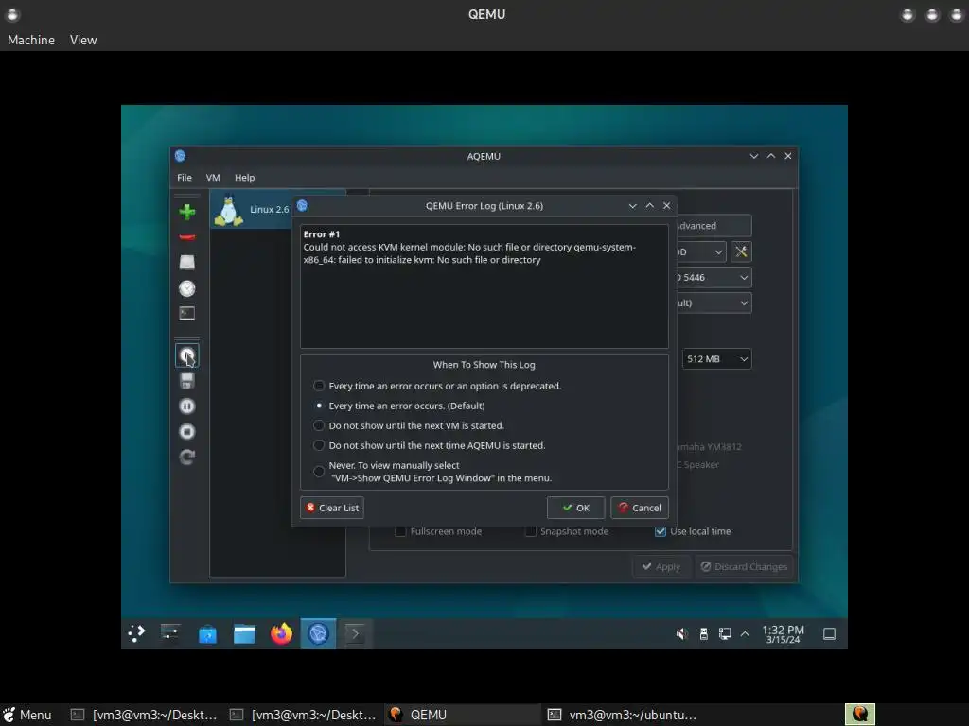
Task: Click the clock icon in AQEMU sidebar
Action: (x=187, y=288)
